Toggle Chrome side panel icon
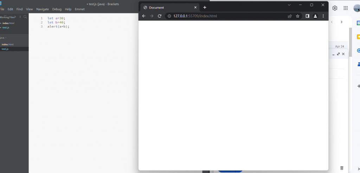This screenshot has width=360, height=173. [x=307, y=16]
